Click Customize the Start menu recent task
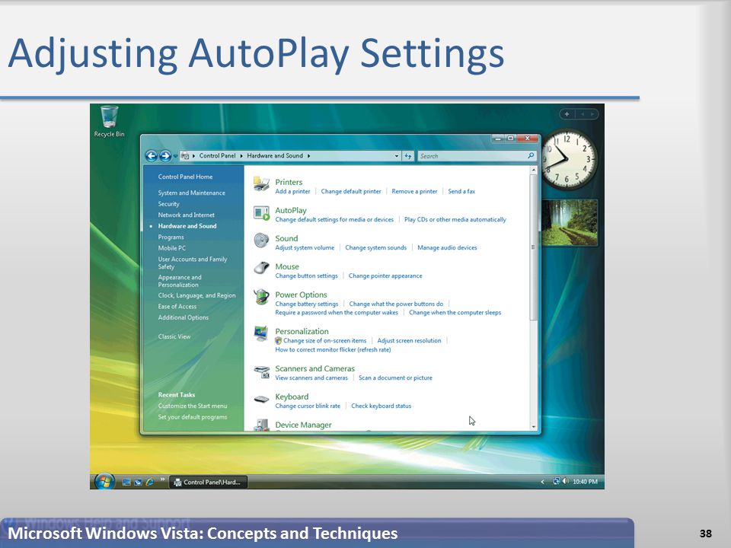 192,406
